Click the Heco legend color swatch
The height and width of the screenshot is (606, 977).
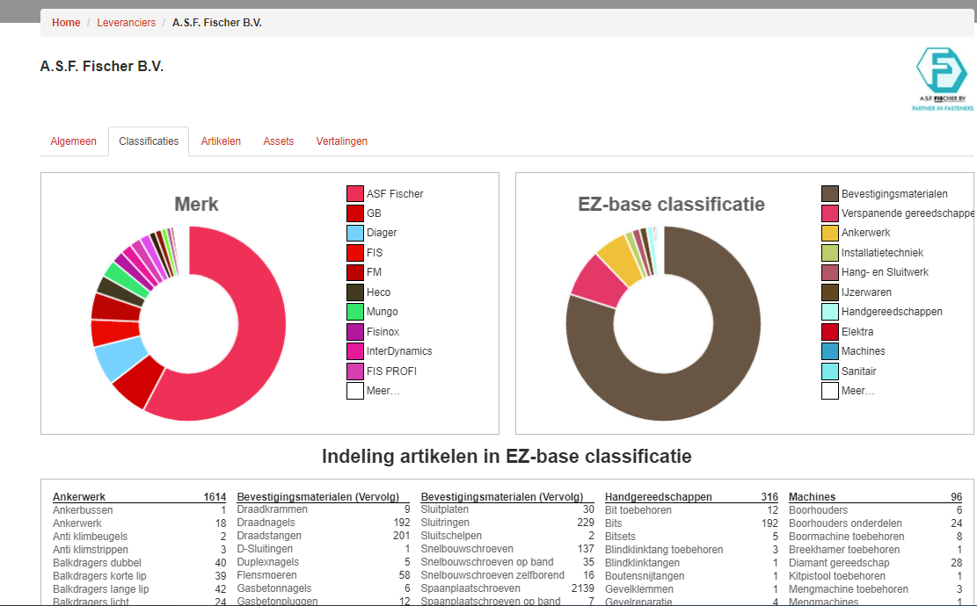pyautogui.click(x=355, y=292)
